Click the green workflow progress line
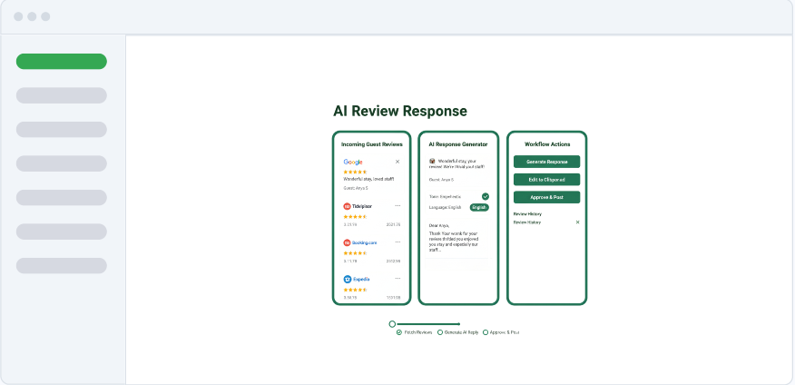795x385 pixels. click(x=428, y=323)
